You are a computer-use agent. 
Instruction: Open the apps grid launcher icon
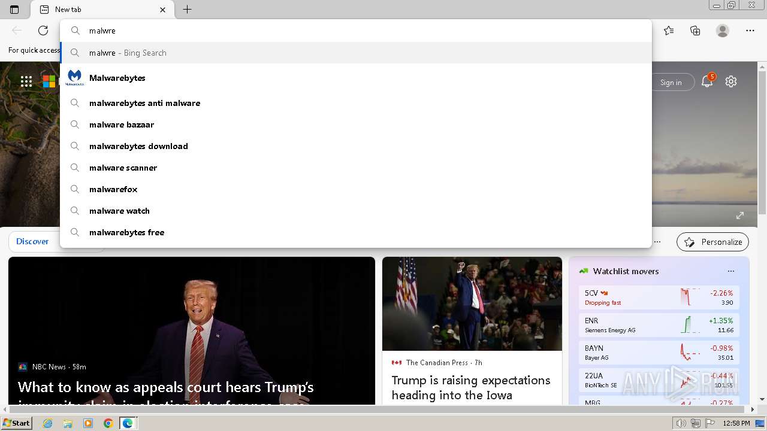(x=26, y=81)
